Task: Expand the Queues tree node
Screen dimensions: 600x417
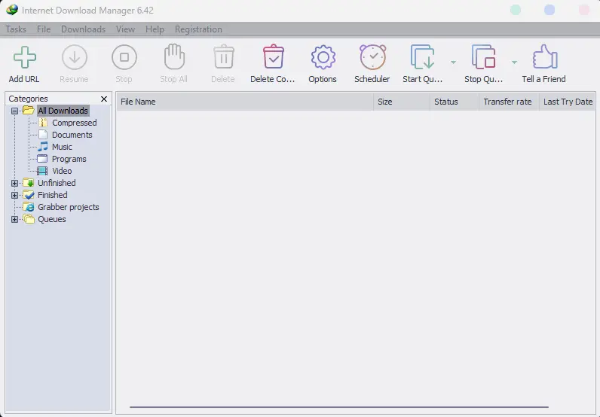Action: [x=14, y=219]
